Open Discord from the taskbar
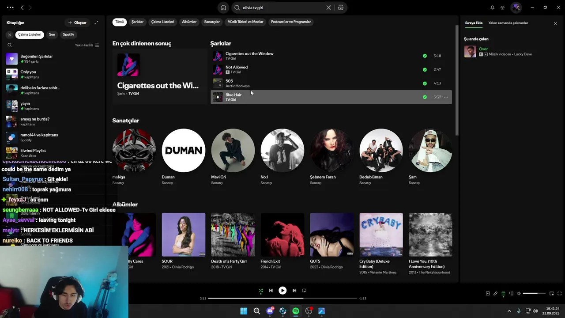Image resolution: width=565 pixels, height=318 pixels. pyautogui.click(x=270, y=311)
